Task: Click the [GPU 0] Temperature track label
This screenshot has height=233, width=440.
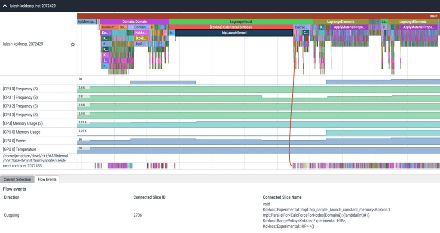Action: (x=19, y=149)
